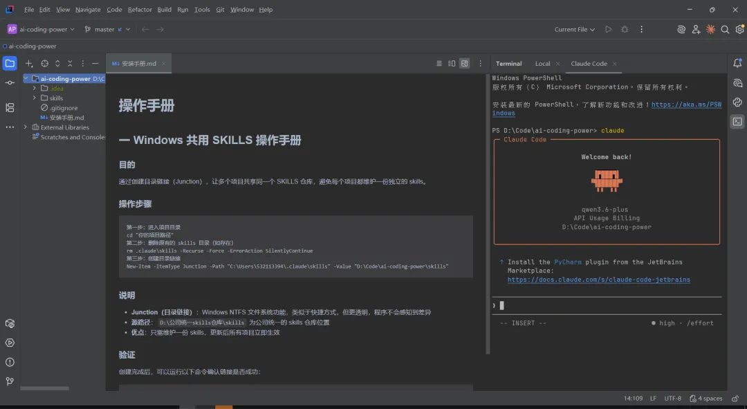
Task: Open the Structure tool window
Action: 10,108
